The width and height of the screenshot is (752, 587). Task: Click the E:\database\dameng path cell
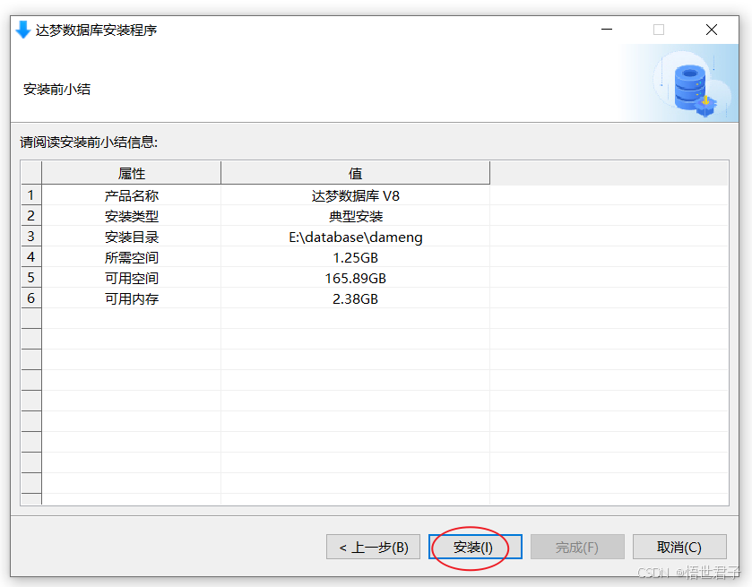355,237
